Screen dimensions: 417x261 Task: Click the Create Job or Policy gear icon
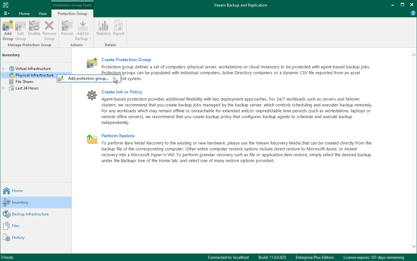(x=92, y=95)
